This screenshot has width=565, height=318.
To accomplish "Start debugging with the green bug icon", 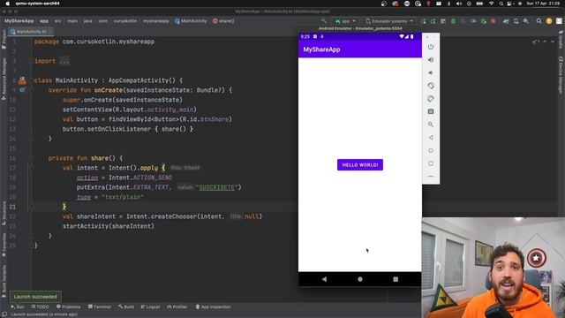I will click(x=453, y=21).
